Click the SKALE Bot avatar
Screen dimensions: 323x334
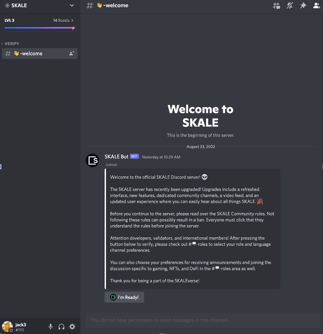(x=92, y=160)
